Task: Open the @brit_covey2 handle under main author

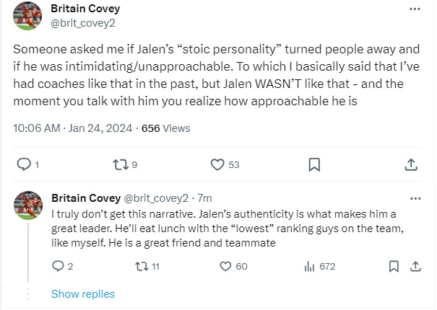Action: point(82,22)
